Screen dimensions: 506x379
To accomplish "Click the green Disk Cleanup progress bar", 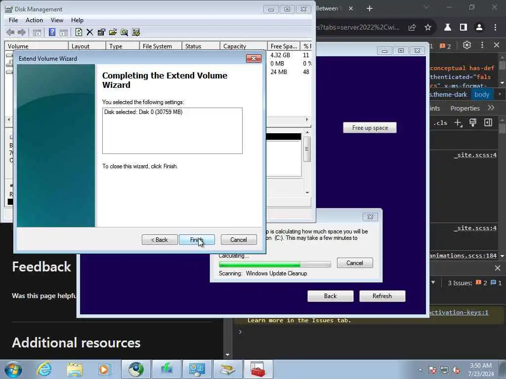I will coord(275,265).
